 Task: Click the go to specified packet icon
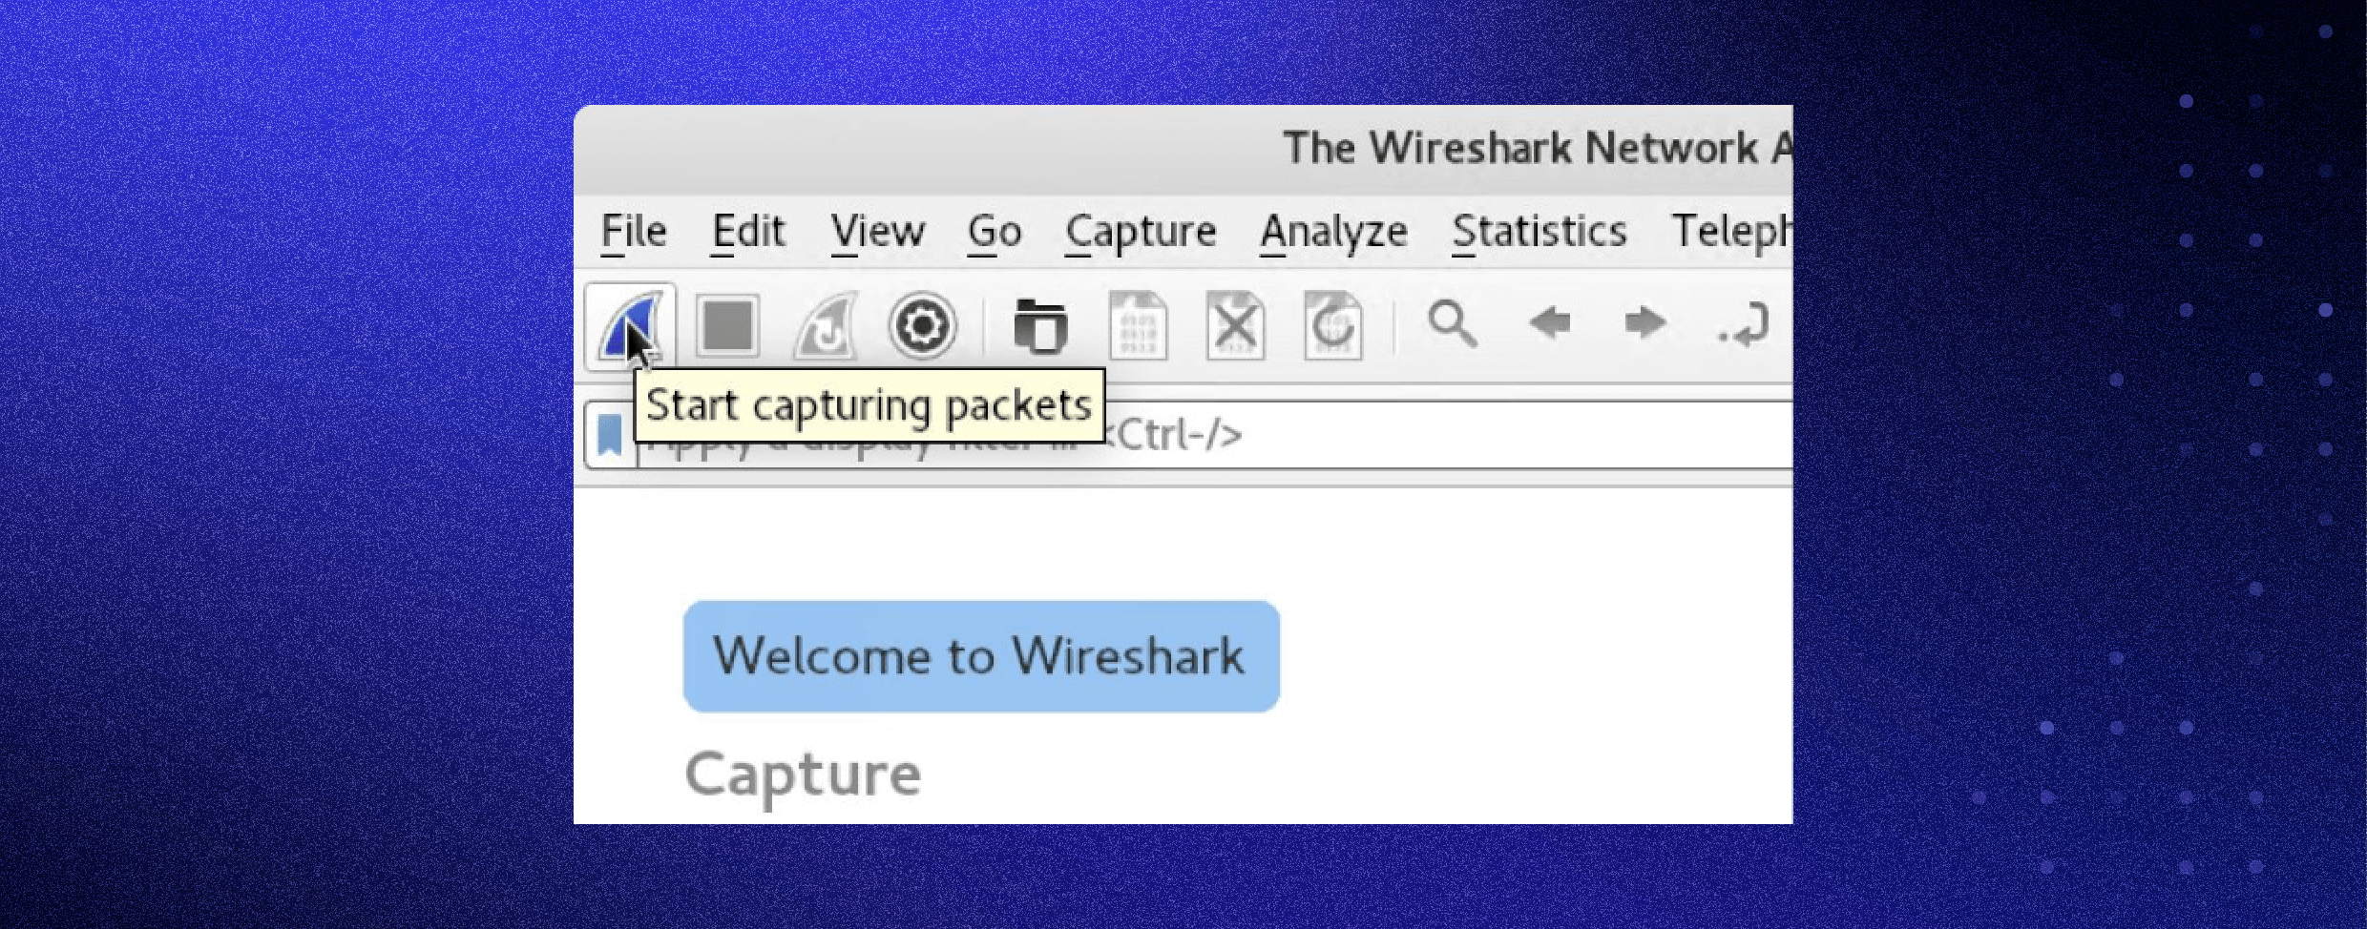pyautogui.click(x=1743, y=324)
